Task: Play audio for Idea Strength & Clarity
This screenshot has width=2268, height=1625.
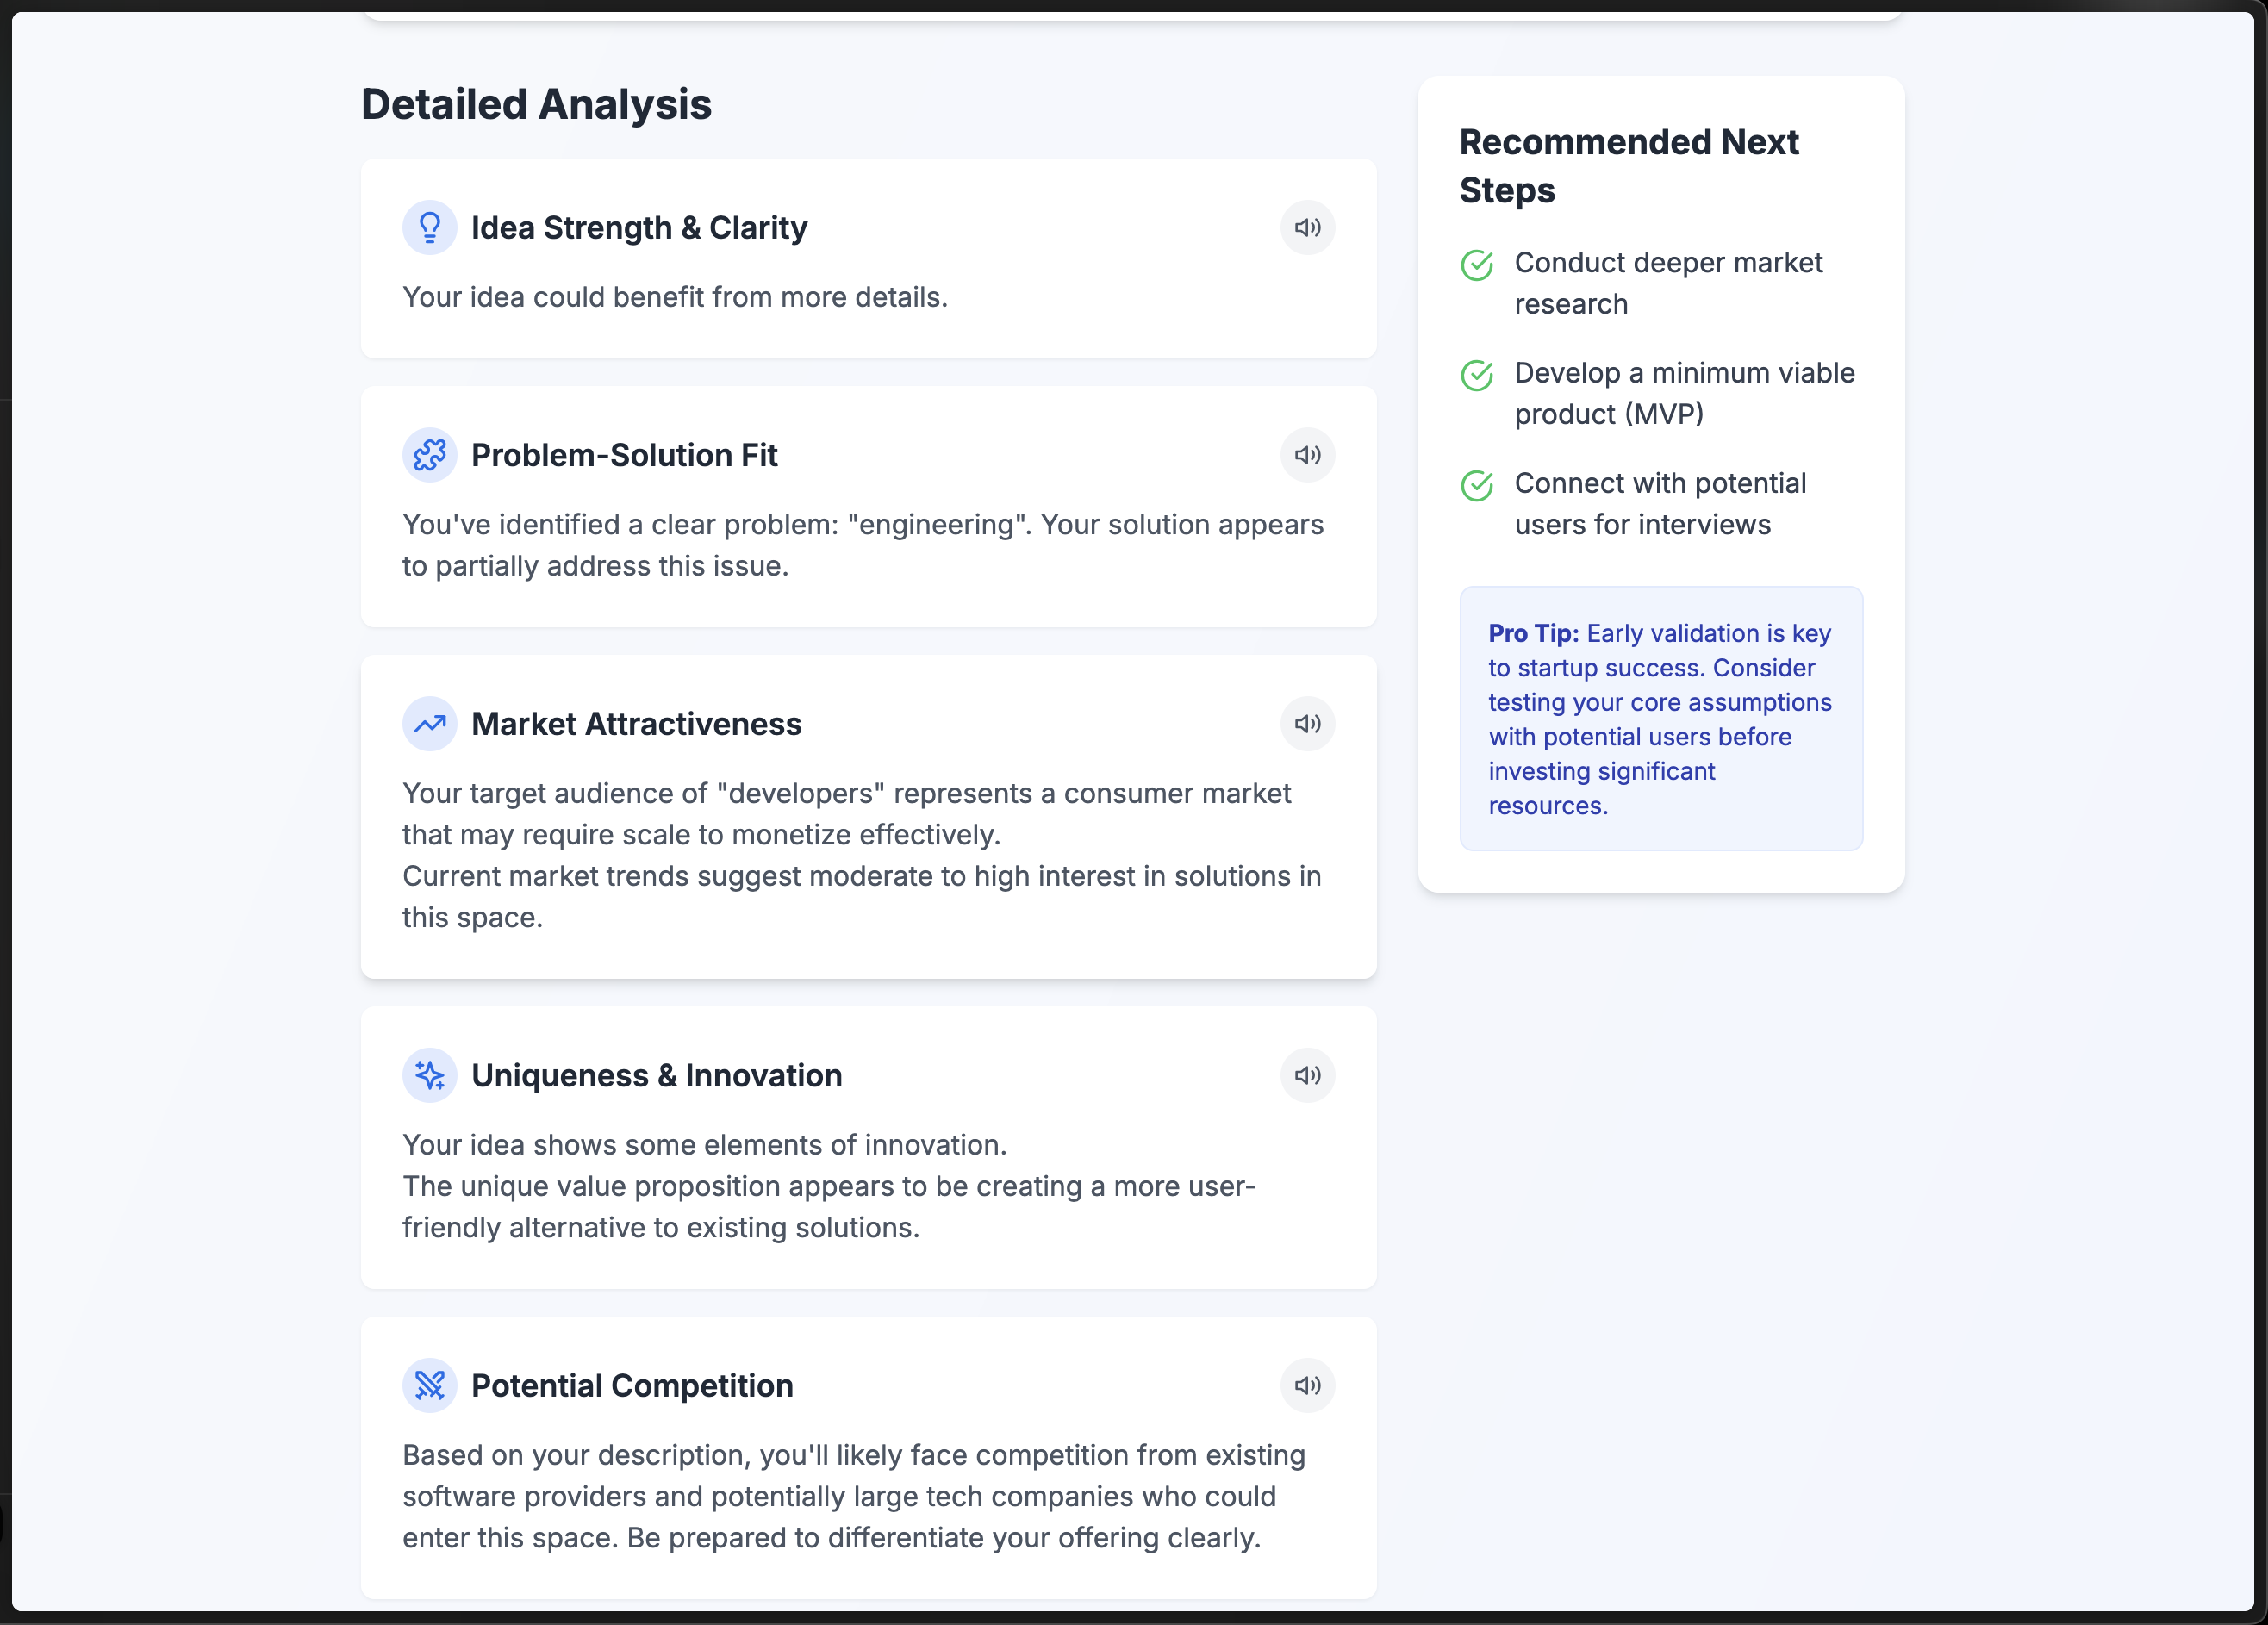Action: pos(1307,228)
